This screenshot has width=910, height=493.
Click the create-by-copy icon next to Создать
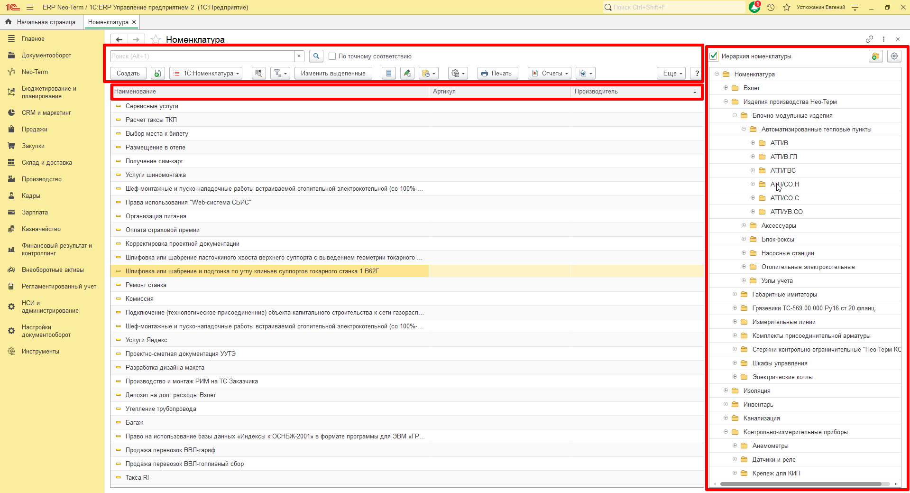(157, 73)
